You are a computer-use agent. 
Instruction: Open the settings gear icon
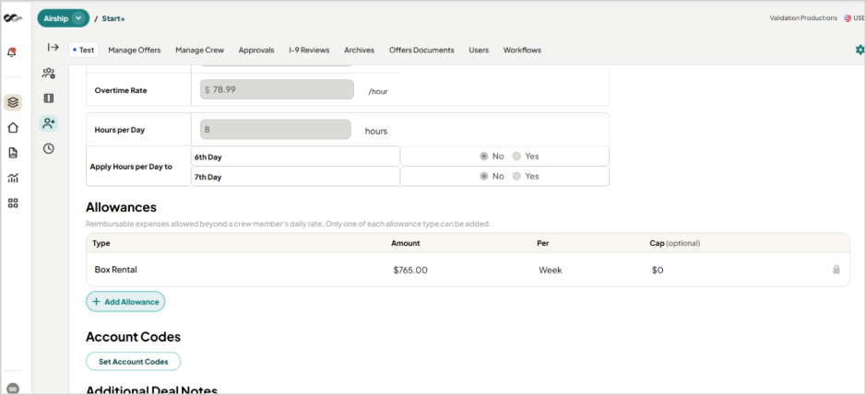point(860,50)
